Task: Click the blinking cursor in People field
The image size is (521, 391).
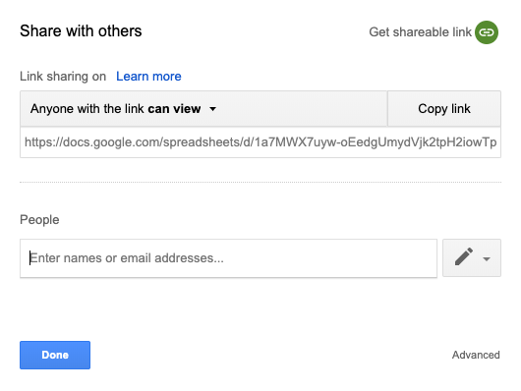Action: click(x=29, y=258)
